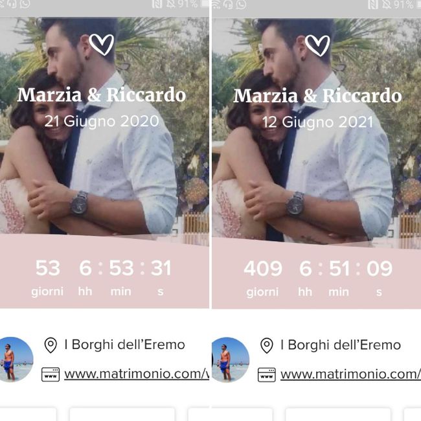The image size is (421, 421).
Task: Click the location pin icon on left panel
Action: click(51, 345)
